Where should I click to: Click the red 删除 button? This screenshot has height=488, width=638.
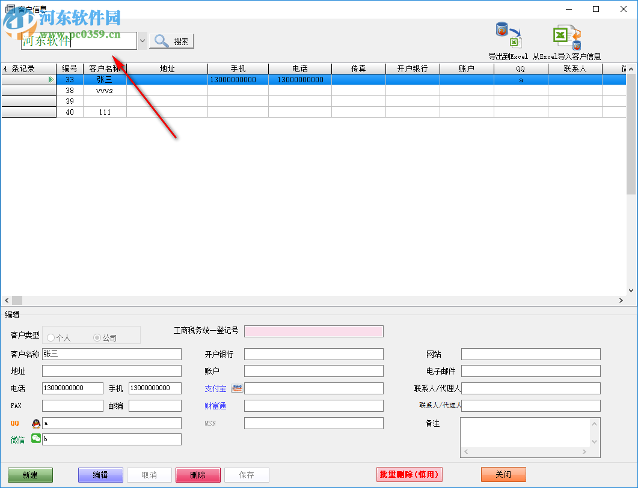click(x=198, y=475)
